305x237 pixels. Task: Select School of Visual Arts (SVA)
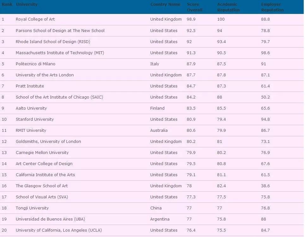[42, 197]
